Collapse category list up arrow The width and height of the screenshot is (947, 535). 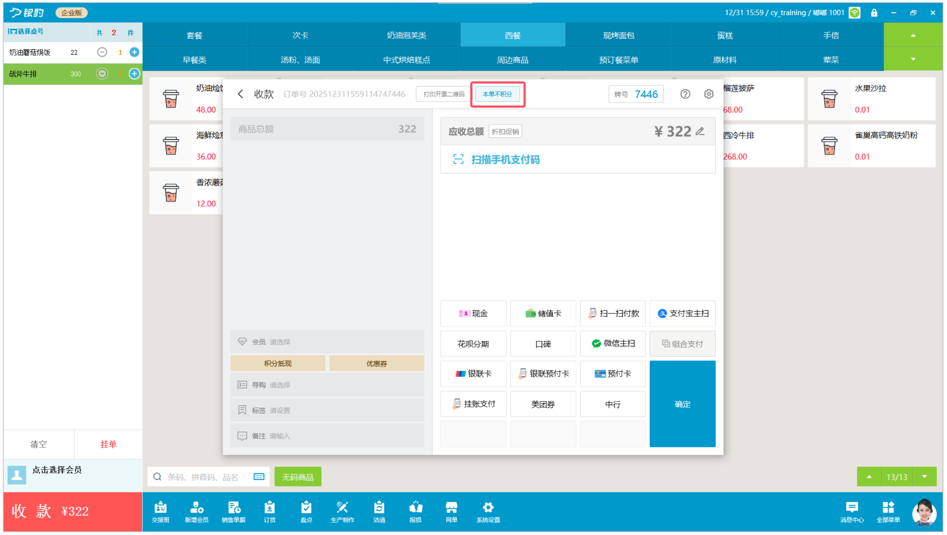coord(913,35)
